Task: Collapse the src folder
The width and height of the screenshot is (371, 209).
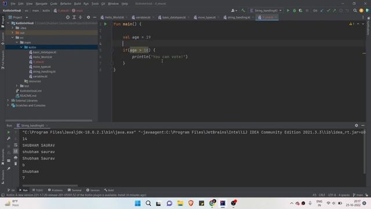Action: (x=13, y=37)
